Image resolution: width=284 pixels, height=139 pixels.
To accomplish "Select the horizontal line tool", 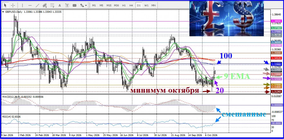I will (30, 5).
